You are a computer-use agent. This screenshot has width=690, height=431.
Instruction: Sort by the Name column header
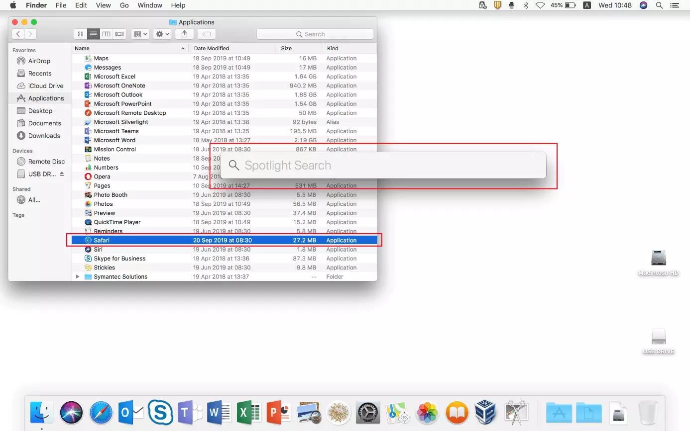pos(130,48)
